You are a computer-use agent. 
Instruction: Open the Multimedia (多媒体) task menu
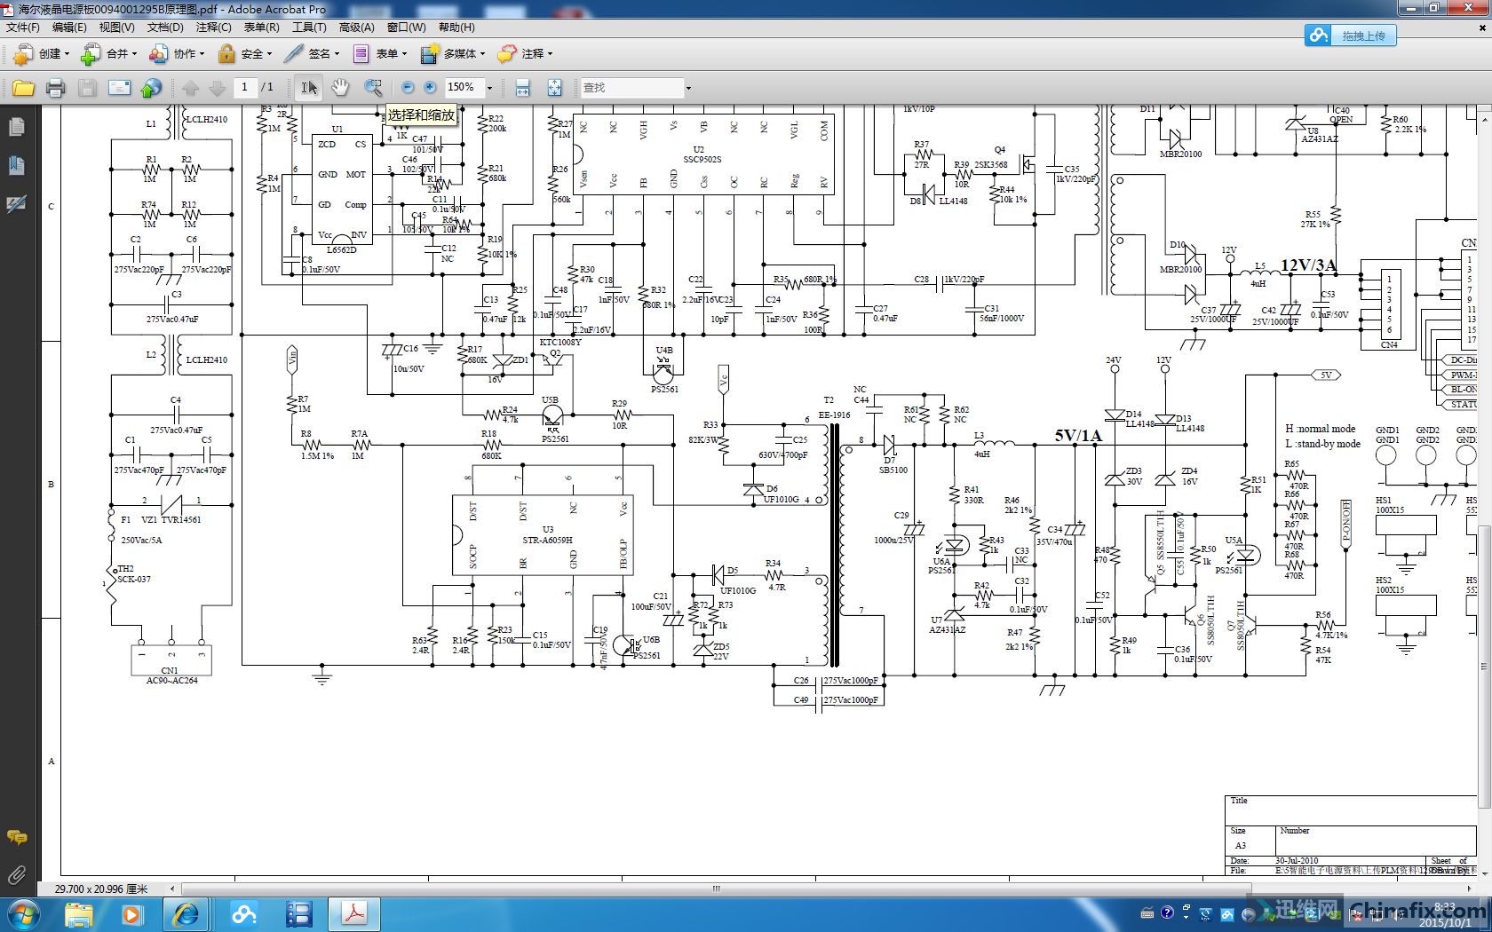click(x=453, y=54)
